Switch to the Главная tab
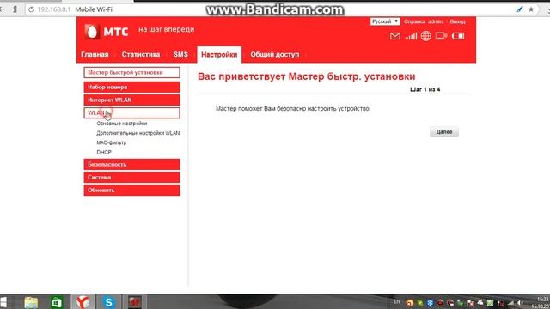 coord(95,55)
